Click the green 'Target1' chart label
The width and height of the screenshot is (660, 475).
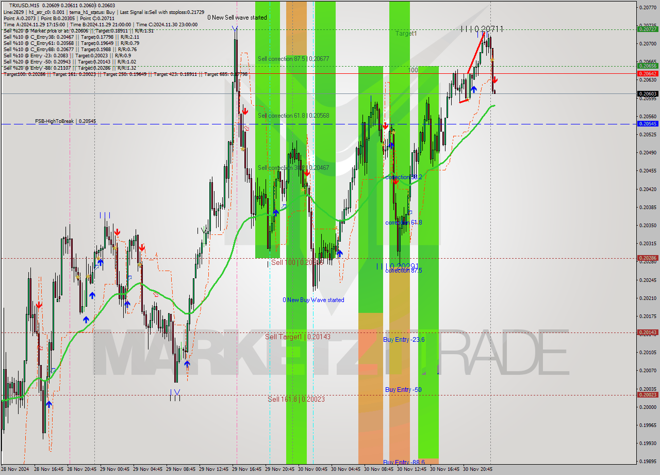[406, 34]
